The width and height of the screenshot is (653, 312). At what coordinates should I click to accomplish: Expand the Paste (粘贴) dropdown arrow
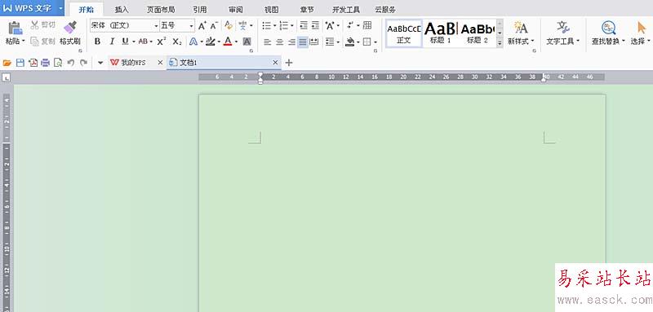[x=24, y=41]
